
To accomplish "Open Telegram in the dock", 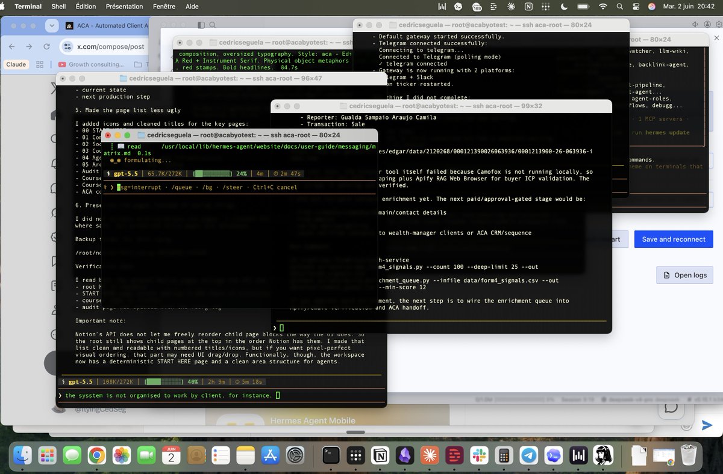I will click(x=529, y=457).
